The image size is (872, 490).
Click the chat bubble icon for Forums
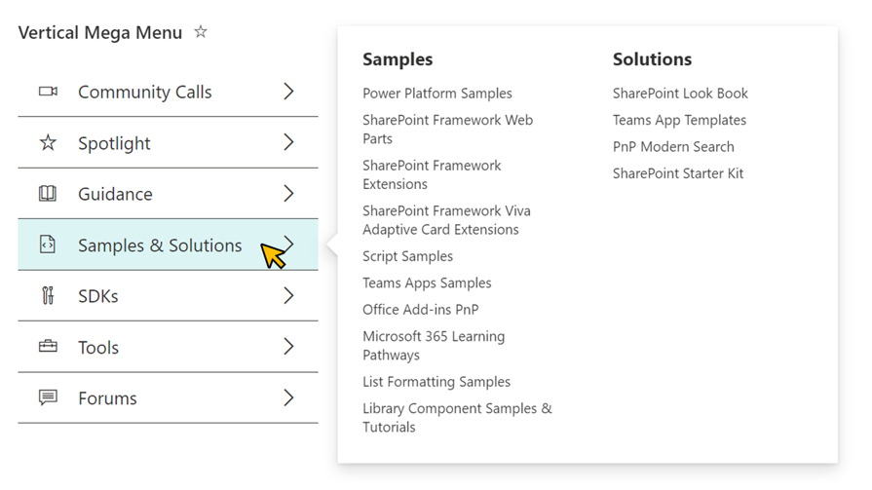point(48,397)
